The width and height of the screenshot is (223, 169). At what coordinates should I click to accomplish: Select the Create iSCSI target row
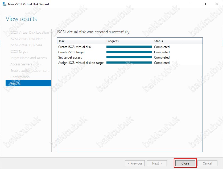(130, 52)
